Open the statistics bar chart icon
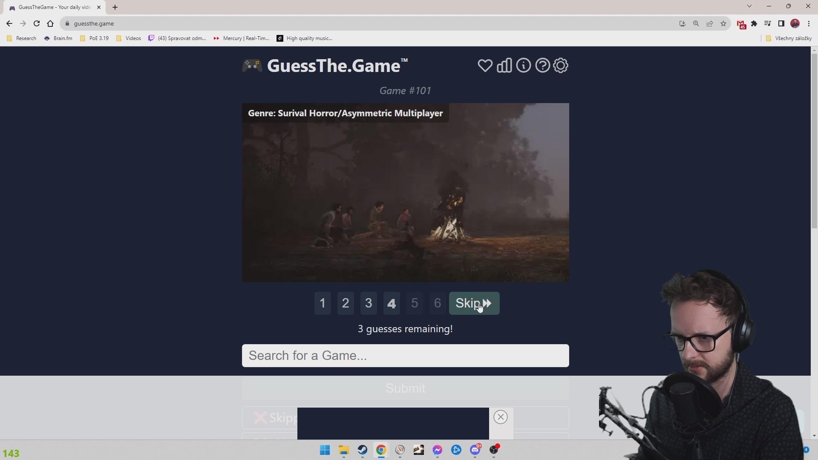This screenshot has width=818, height=460. pyautogui.click(x=504, y=66)
